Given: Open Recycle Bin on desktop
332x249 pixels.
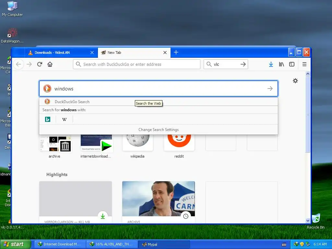Looking at the screenshot, I should coord(316,221).
